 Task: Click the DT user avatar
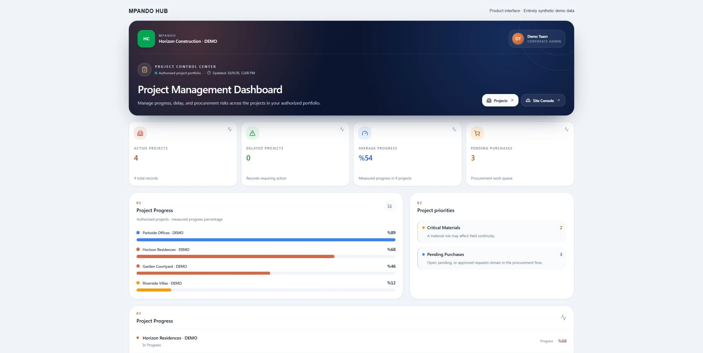(x=518, y=39)
